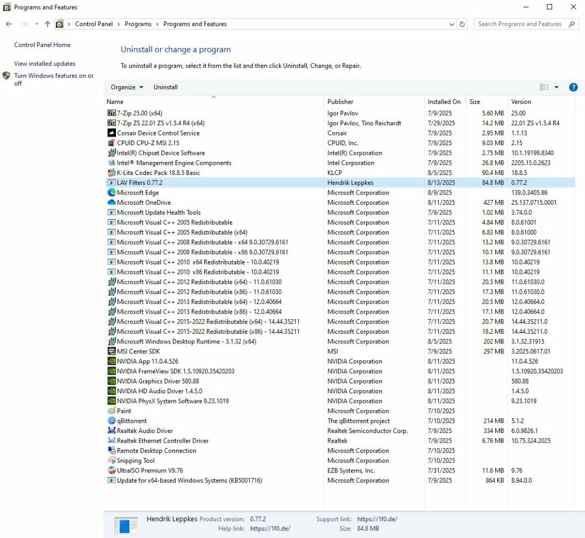
Task: Click the Remote Desktop Connection icon
Action: click(111, 451)
